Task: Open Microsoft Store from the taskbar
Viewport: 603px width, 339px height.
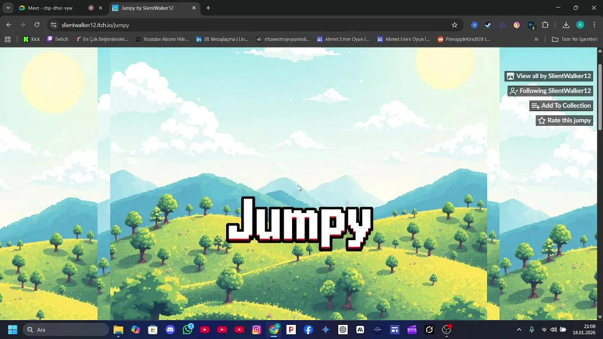Action: 153,330
